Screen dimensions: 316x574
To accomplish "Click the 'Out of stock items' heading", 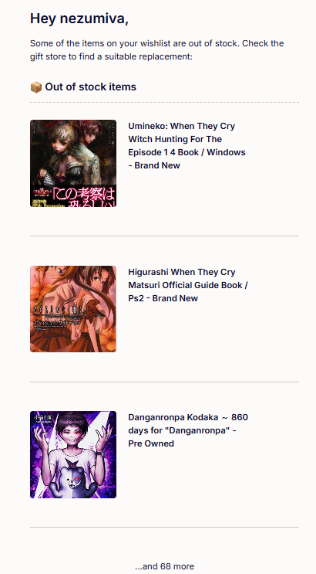I will click(91, 87).
